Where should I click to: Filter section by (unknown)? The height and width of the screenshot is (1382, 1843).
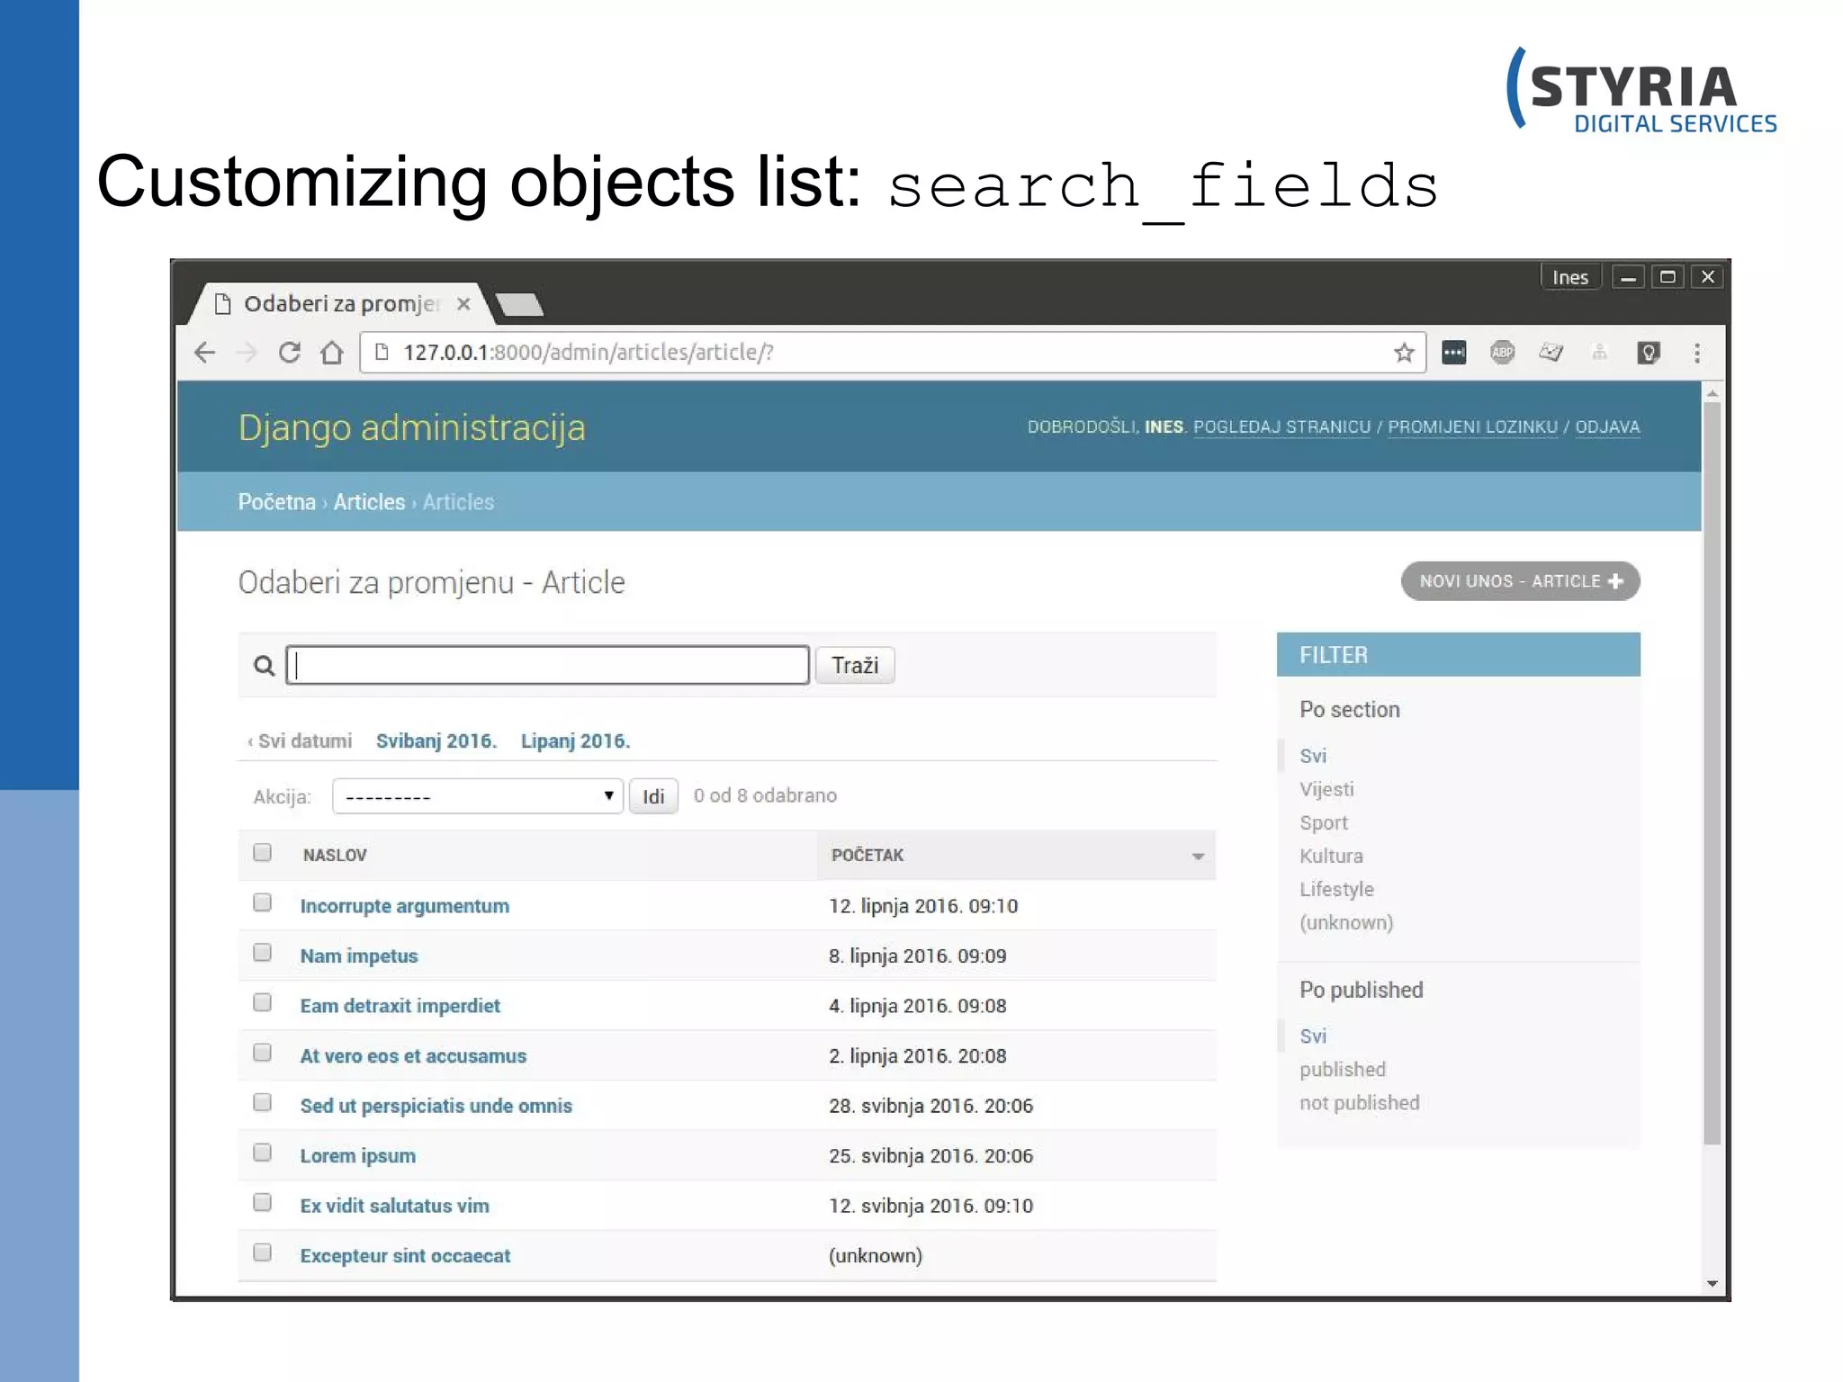click(1346, 923)
